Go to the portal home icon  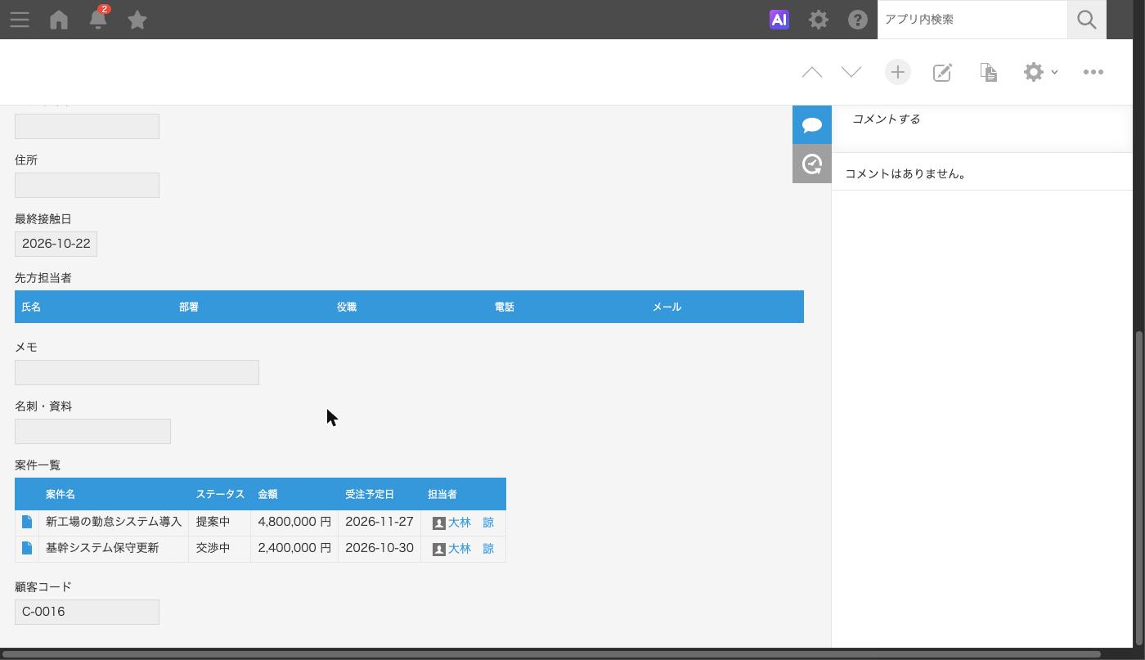pos(59,20)
